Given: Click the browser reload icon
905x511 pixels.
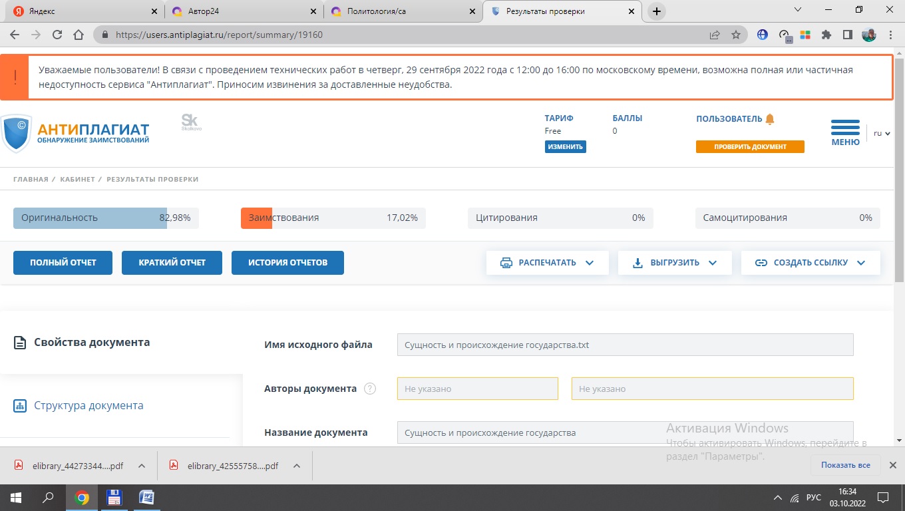Looking at the screenshot, I should tap(57, 35).
